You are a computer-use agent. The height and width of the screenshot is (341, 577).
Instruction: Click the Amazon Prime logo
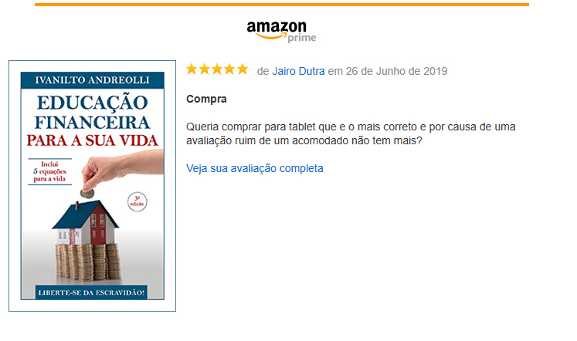(x=281, y=32)
